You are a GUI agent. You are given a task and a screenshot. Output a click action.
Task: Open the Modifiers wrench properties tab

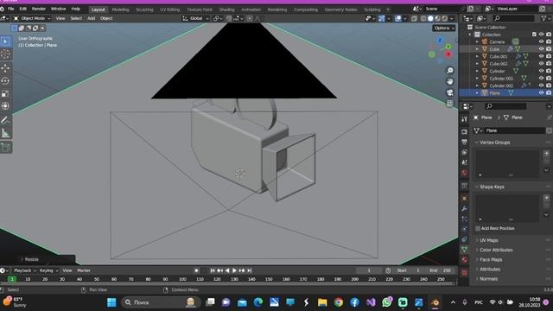click(x=465, y=209)
